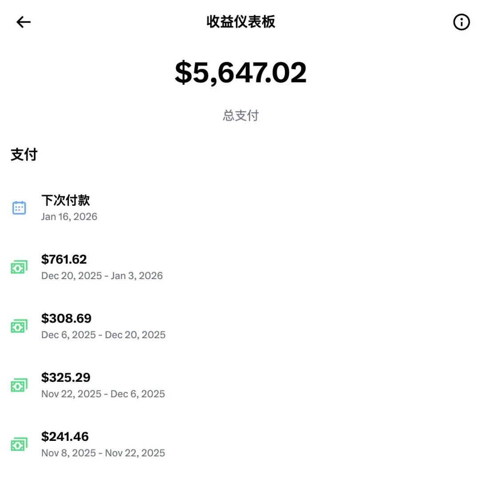Open the info icon in the top corner
480x480 pixels.
pyautogui.click(x=461, y=22)
